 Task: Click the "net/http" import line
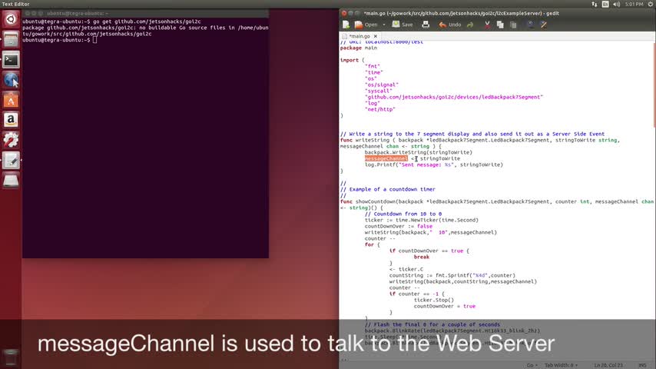(x=380, y=109)
